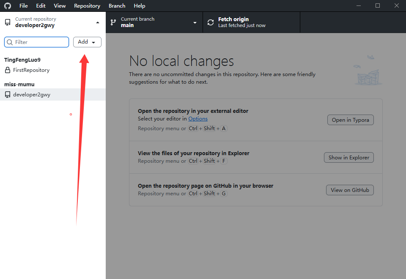Image resolution: width=406 pixels, height=279 pixels.
Task: Click the repo icon next to developer2gwy in list
Action: (8, 95)
